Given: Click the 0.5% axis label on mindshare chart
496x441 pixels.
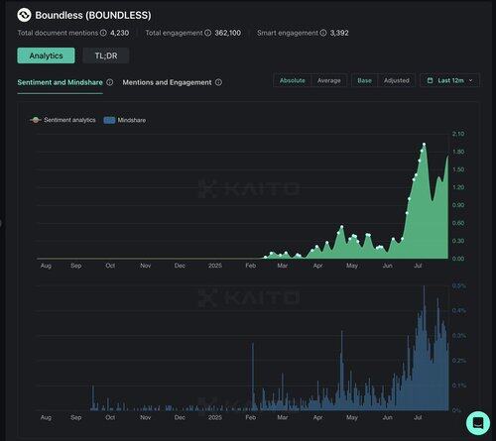Looking at the screenshot, I should 459,285.
